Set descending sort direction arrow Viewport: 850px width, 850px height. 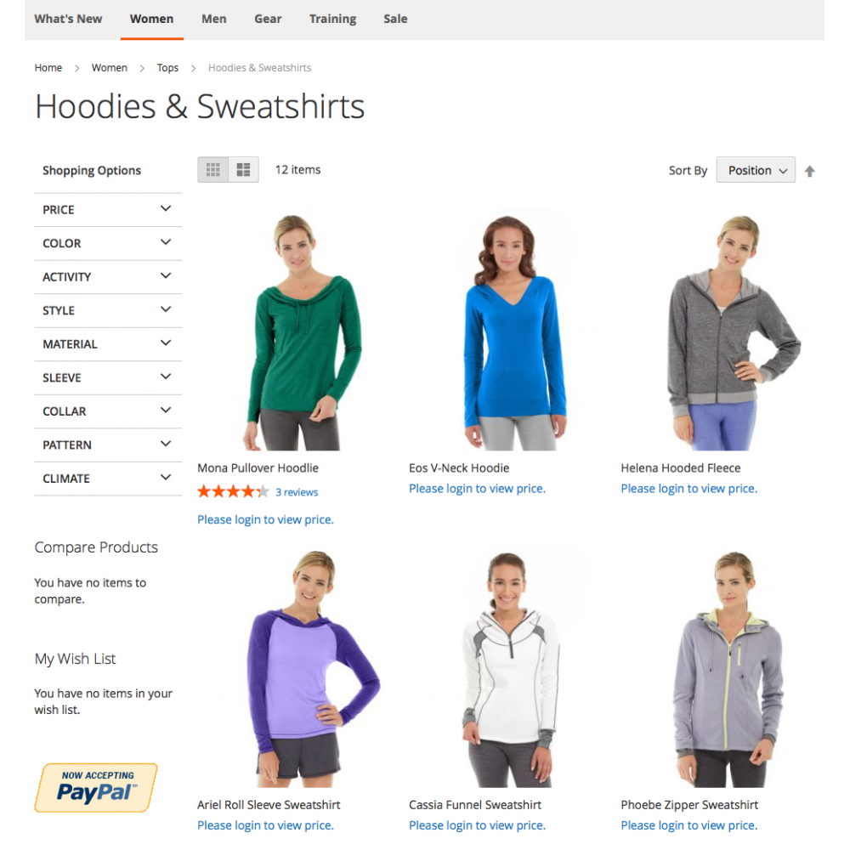809,172
